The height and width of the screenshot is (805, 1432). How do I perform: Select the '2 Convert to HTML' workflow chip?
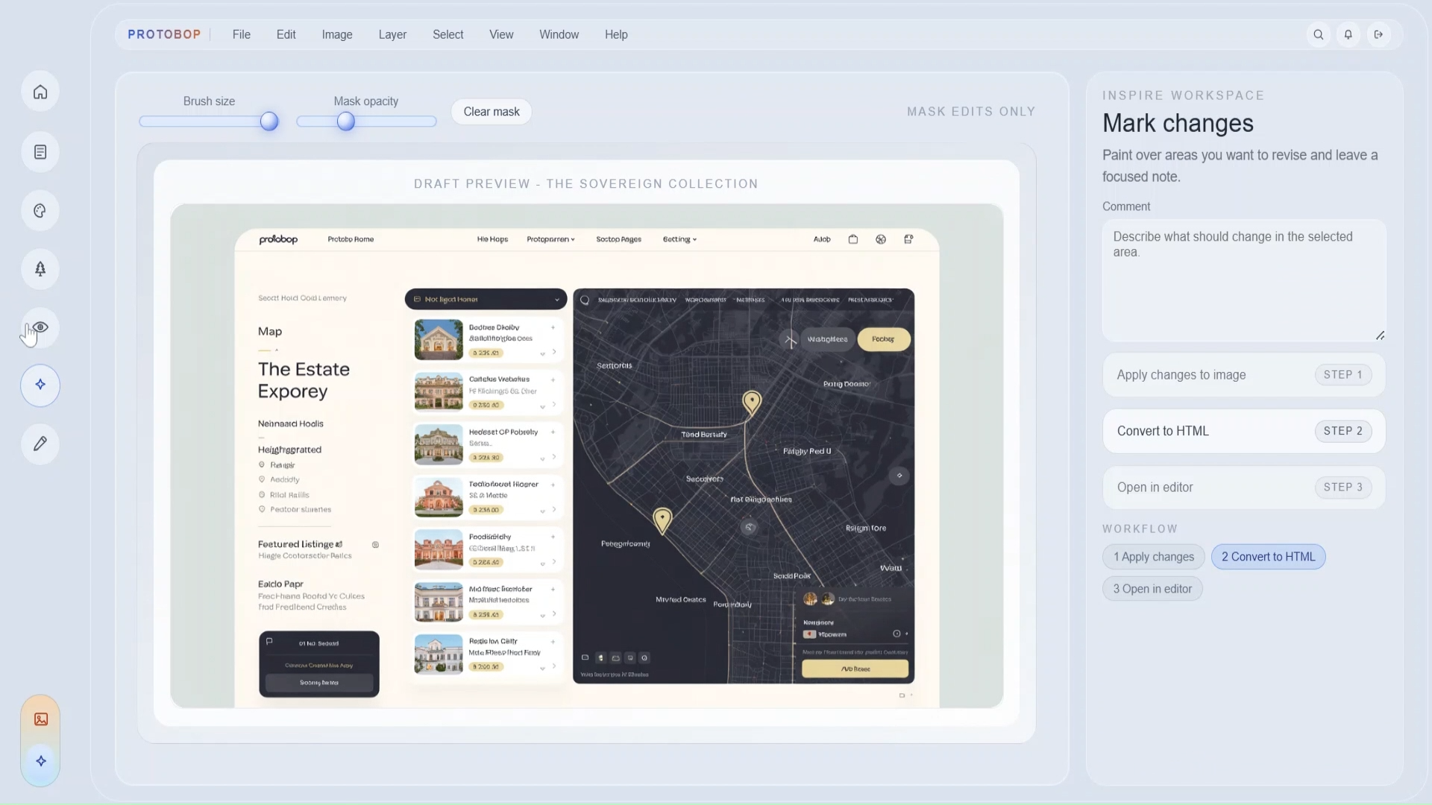1268,557
